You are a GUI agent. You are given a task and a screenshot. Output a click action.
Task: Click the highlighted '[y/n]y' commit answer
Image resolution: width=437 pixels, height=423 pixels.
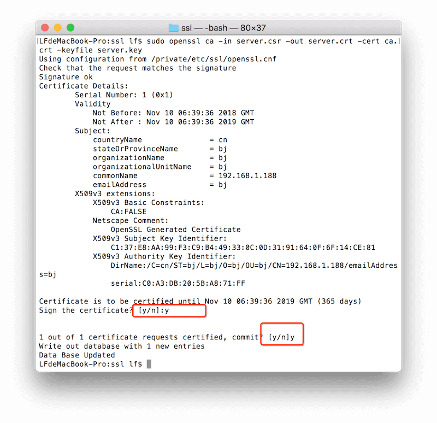281,337
